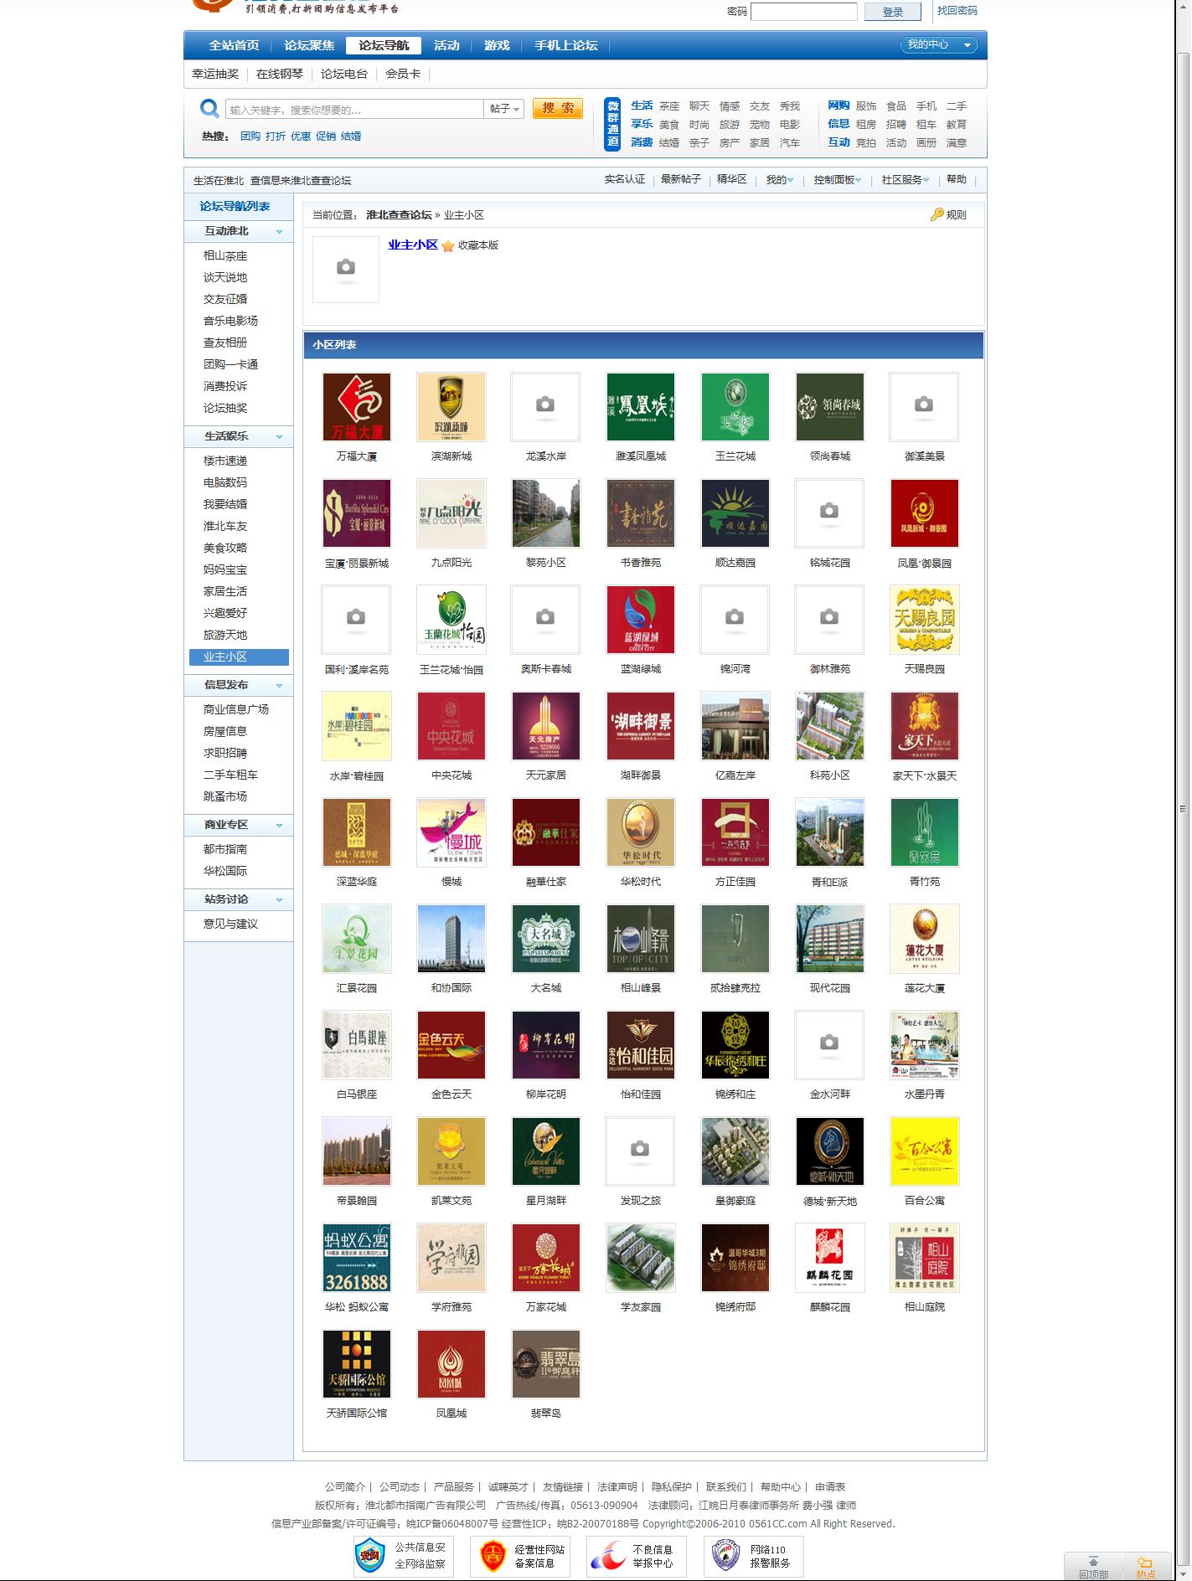Click the 经营性网站备案信息 badge
Viewport: 1192px width, 1581px height.
click(x=520, y=1557)
